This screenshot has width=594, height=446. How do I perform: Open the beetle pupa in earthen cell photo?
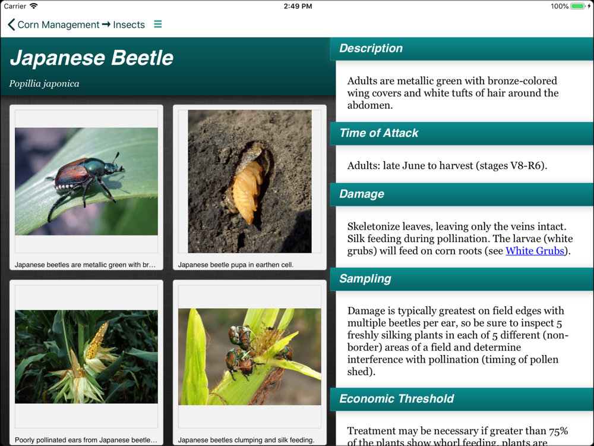[249, 181]
